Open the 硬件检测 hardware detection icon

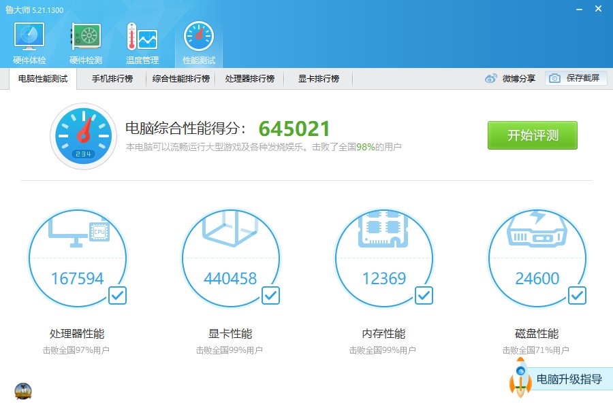86,37
